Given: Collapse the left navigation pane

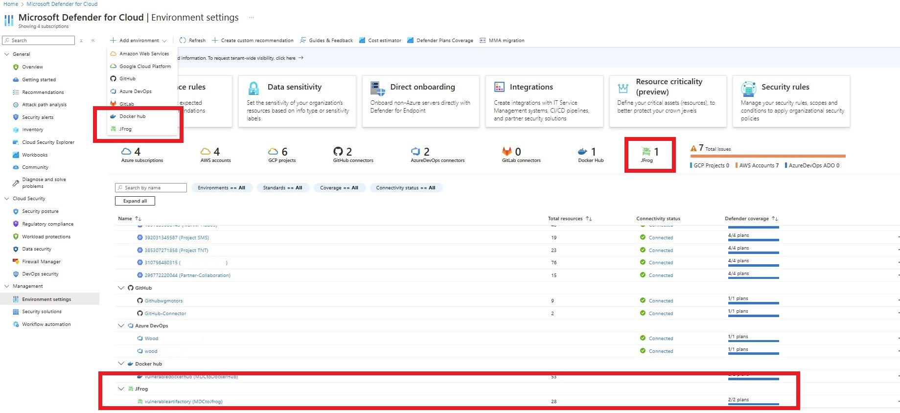Looking at the screenshot, I should click(93, 41).
